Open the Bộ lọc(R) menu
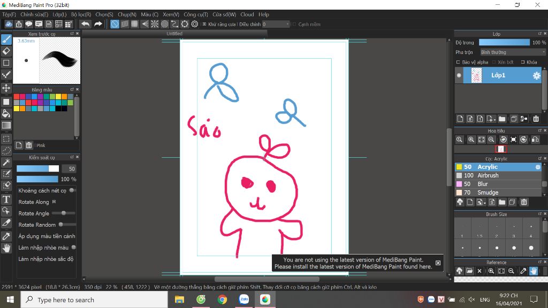Image resolution: width=548 pixels, height=308 pixels. (x=81, y=14)
